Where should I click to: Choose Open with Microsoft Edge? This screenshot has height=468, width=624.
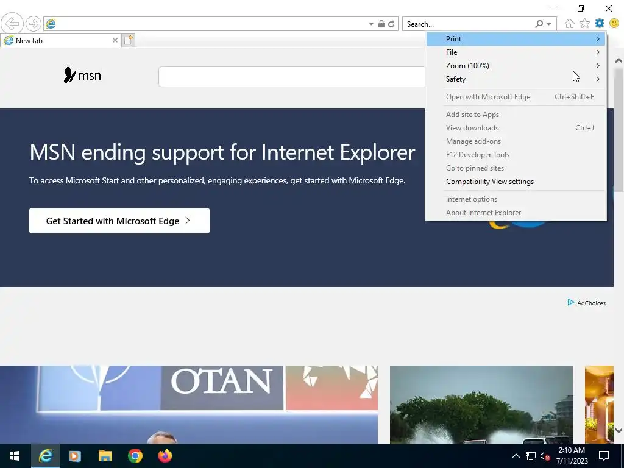click(x=516, y=97)
